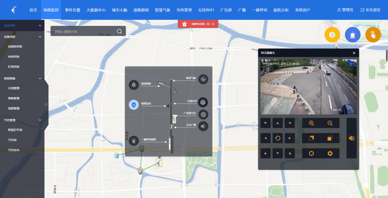
Task: Log out via 安全退出
Action: tap(370, 10)
